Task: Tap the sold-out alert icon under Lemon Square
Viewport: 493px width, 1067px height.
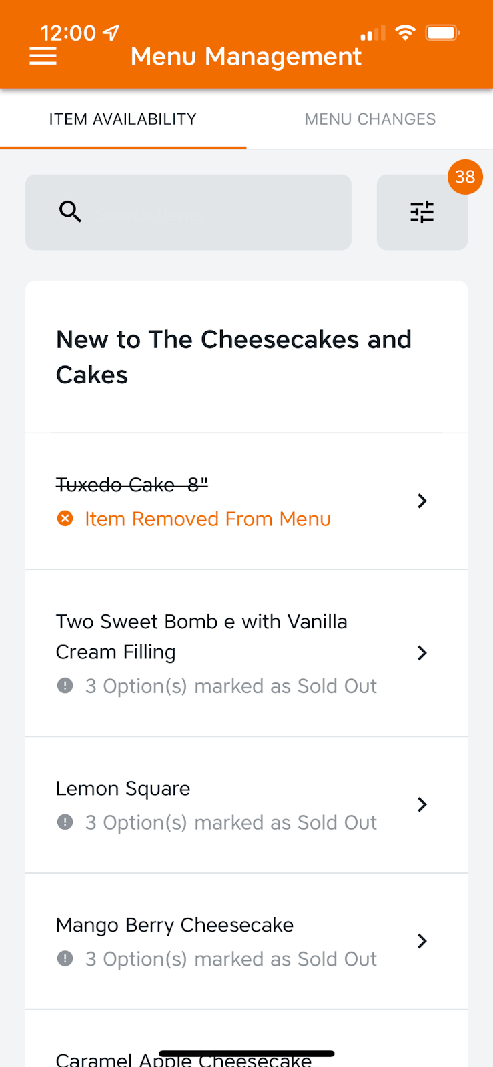Action: pos(65,822)
